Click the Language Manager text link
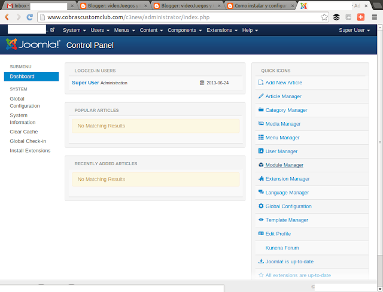The image size is (383, 292). pos(287,193)
